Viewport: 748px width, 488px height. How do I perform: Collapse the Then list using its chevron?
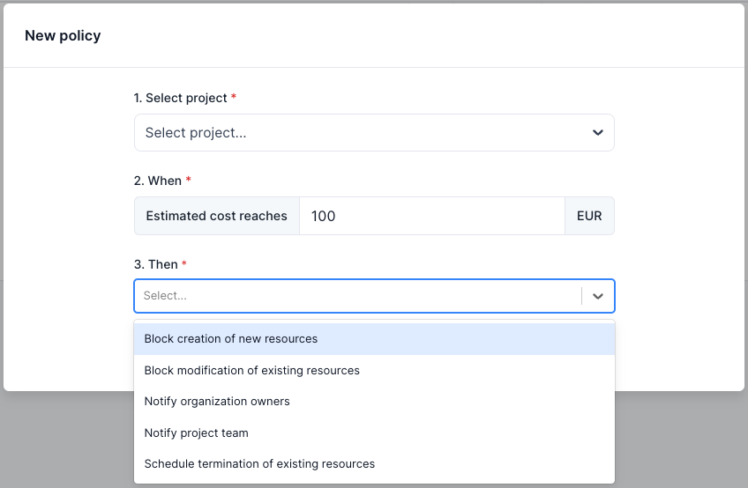point(598,296)
